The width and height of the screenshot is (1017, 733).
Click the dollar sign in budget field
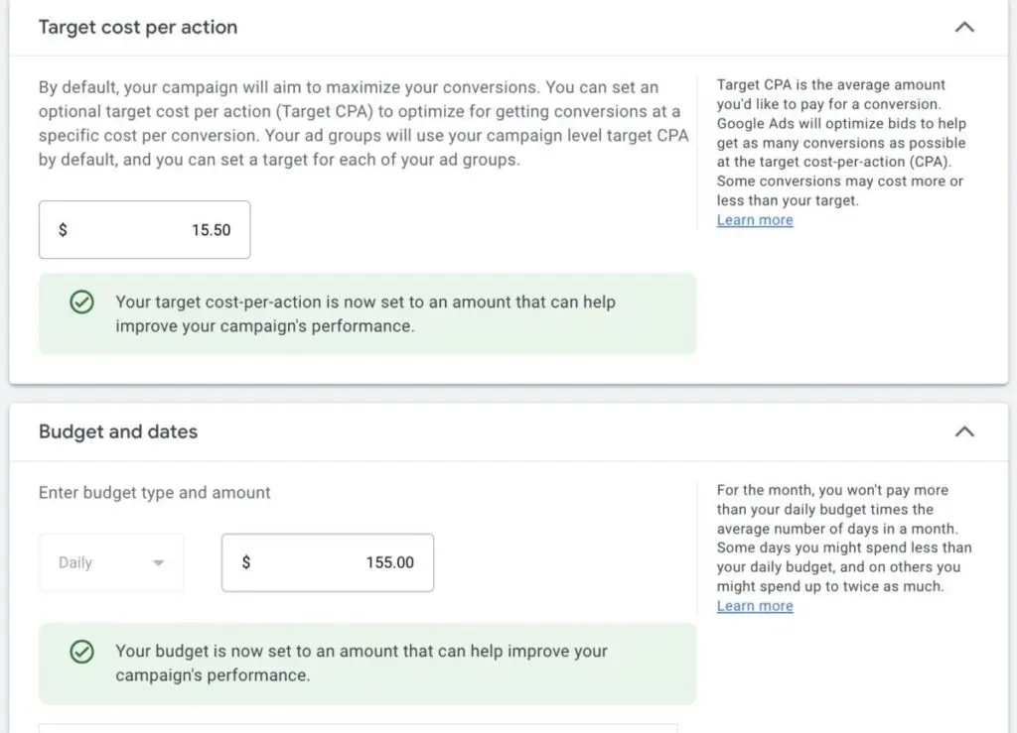[x=246, y=562]
